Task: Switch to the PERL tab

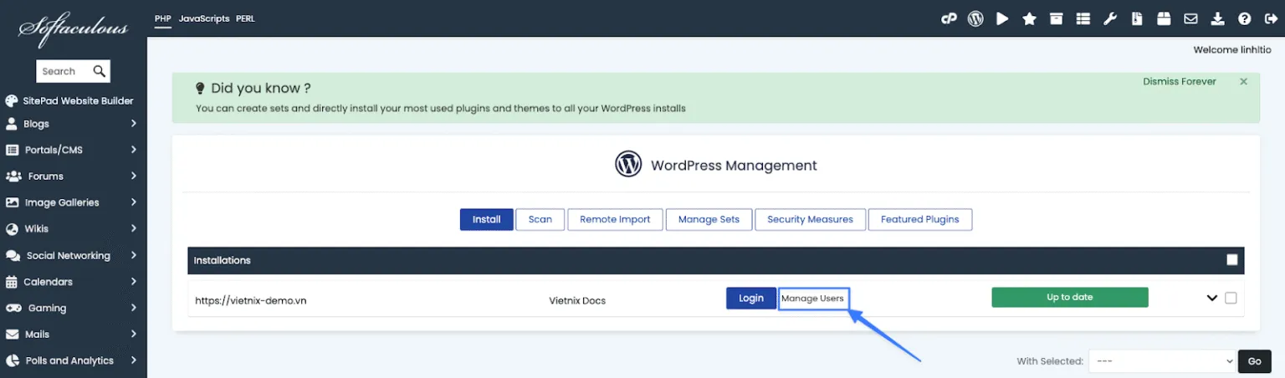Action: tap(245, 18)
